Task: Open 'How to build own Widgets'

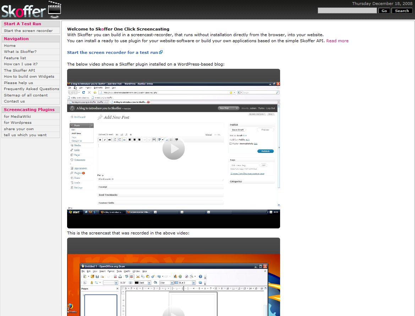Action: pyautogui.click(x=29, y=76)
